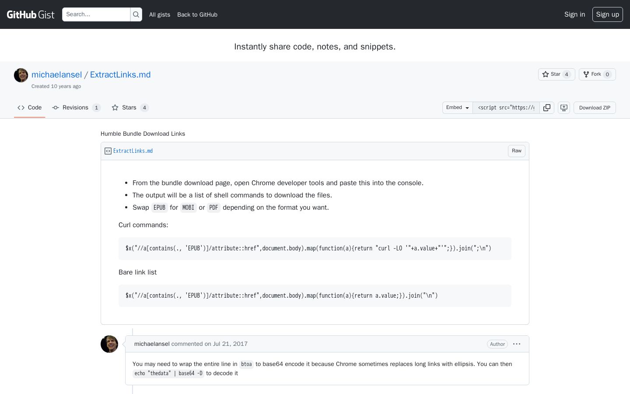The height and width of the screenshot is (394, 630).
Task: View the star count of 4 beside Star
Action: pos(567,74)
